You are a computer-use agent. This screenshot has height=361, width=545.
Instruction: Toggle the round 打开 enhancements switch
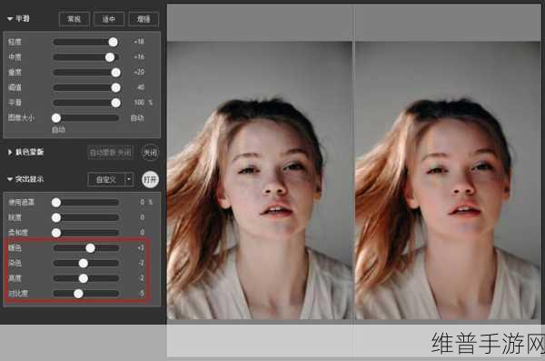pyautogui.click(x=150, y=180)
